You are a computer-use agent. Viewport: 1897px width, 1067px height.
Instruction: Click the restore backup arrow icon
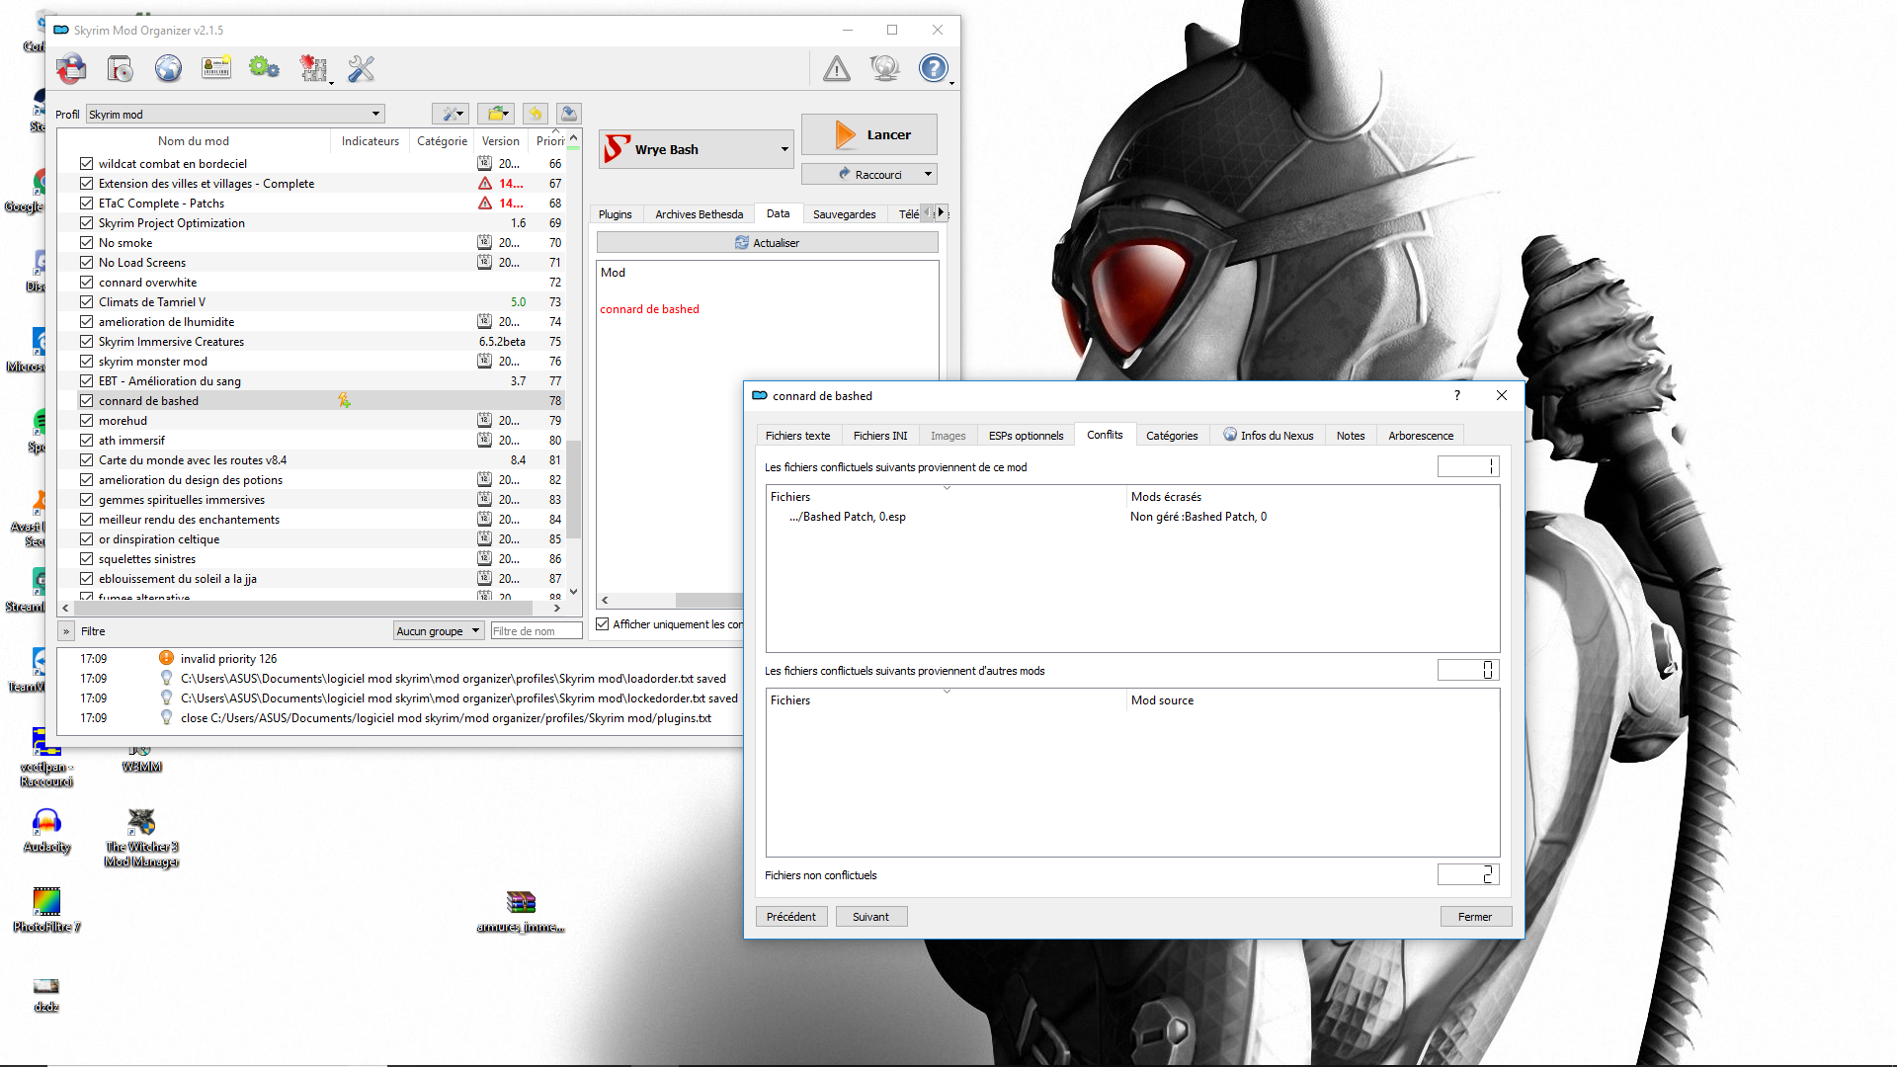[536, 114]
